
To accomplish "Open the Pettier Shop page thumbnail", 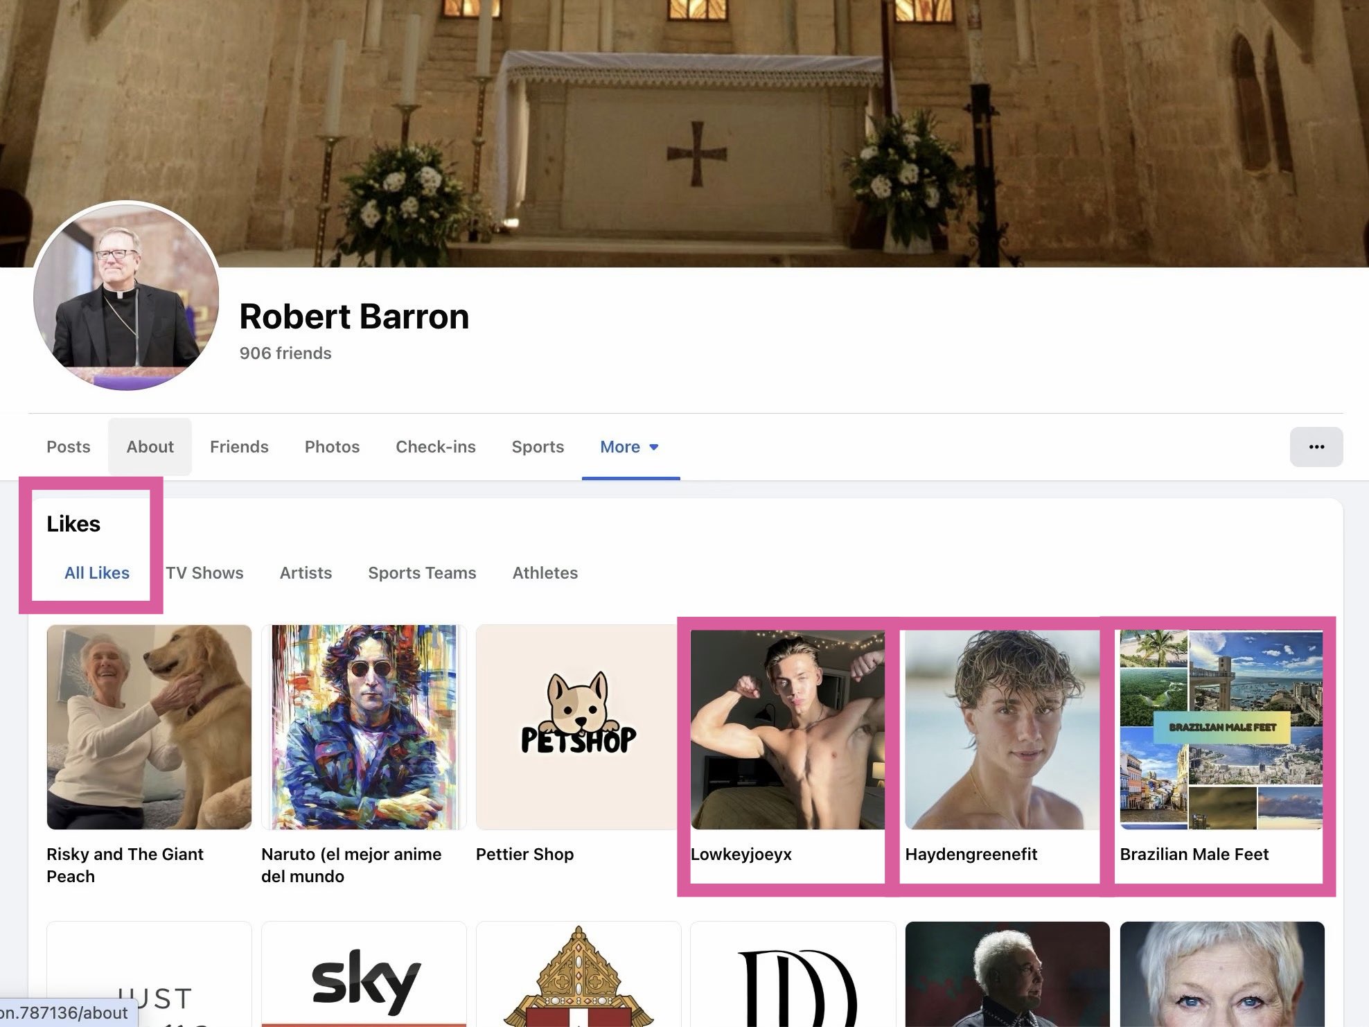I will click(578, 727).
